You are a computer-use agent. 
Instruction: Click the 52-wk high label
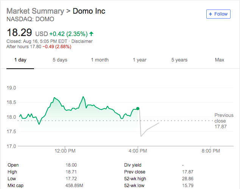pyautogui.click(x=135, y=179)
